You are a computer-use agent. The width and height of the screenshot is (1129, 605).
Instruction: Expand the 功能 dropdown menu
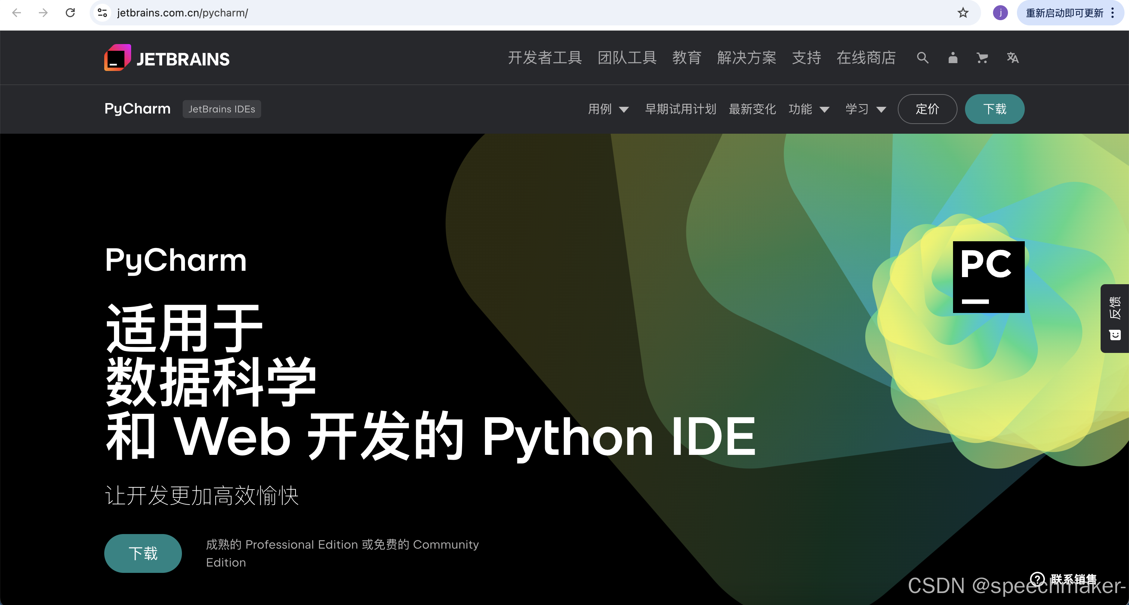(x=808, y=109)
